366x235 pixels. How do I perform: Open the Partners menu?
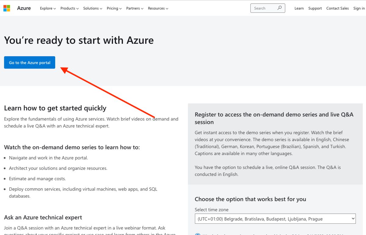click(135, 8)
